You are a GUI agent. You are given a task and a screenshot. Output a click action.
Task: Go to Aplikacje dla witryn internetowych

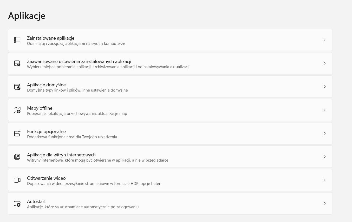click(x=61, y=155)
